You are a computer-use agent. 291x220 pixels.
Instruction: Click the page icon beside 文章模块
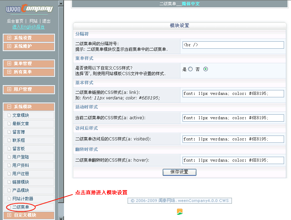pyautogui.click(x=9, y=115)
